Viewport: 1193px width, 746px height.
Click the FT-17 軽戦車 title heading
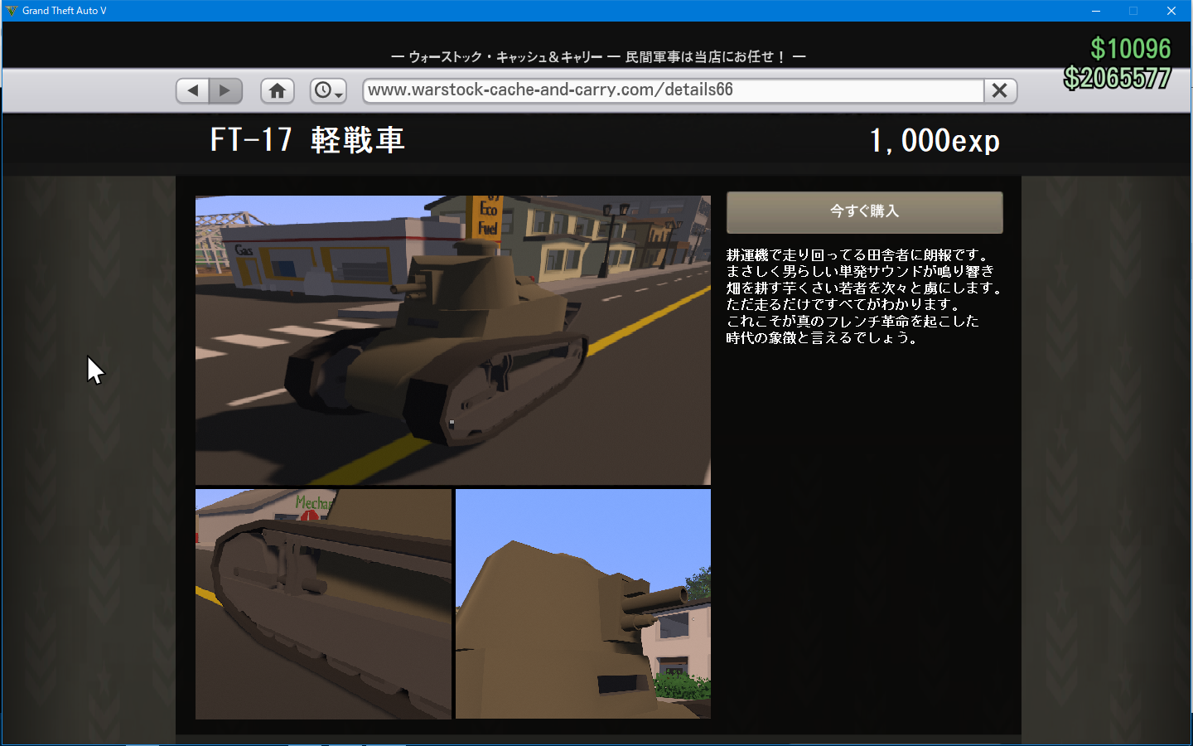[307, 140]
